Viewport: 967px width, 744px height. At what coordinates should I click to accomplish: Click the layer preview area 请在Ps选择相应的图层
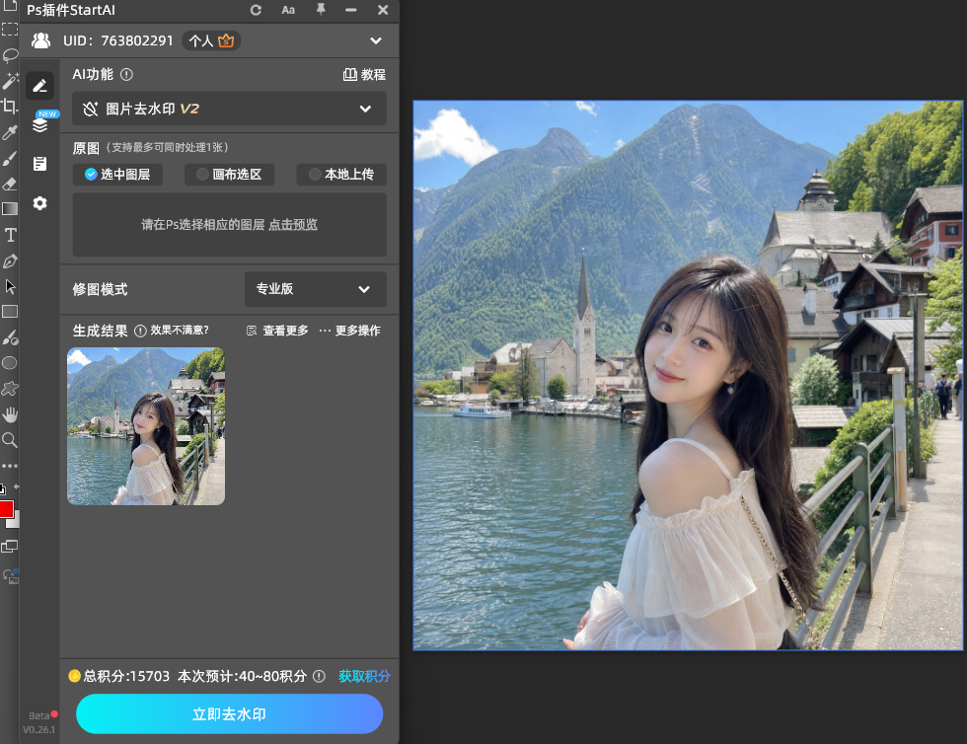[x=229, y=225]
